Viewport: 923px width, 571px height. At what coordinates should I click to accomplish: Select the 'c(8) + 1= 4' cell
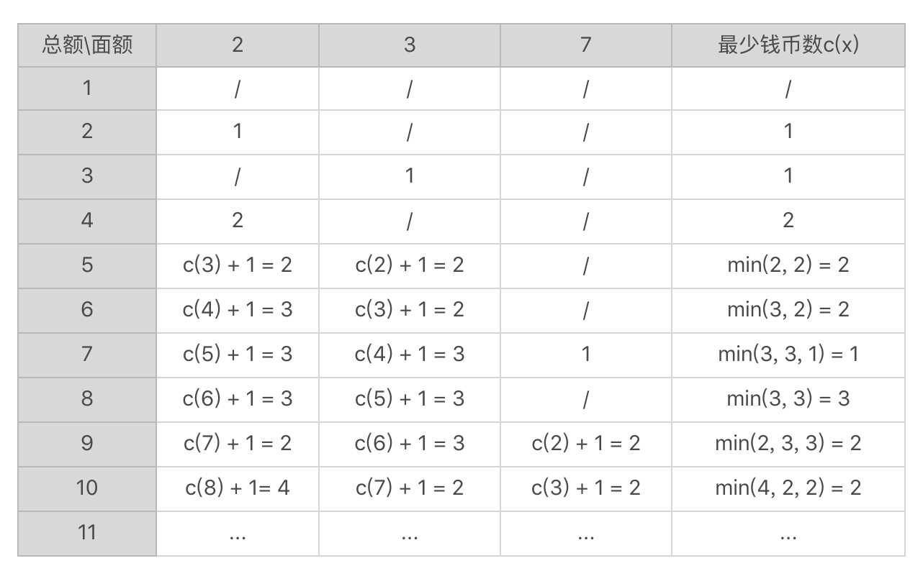238,488
